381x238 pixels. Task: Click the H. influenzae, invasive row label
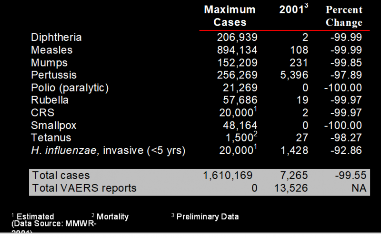[108, 150]
